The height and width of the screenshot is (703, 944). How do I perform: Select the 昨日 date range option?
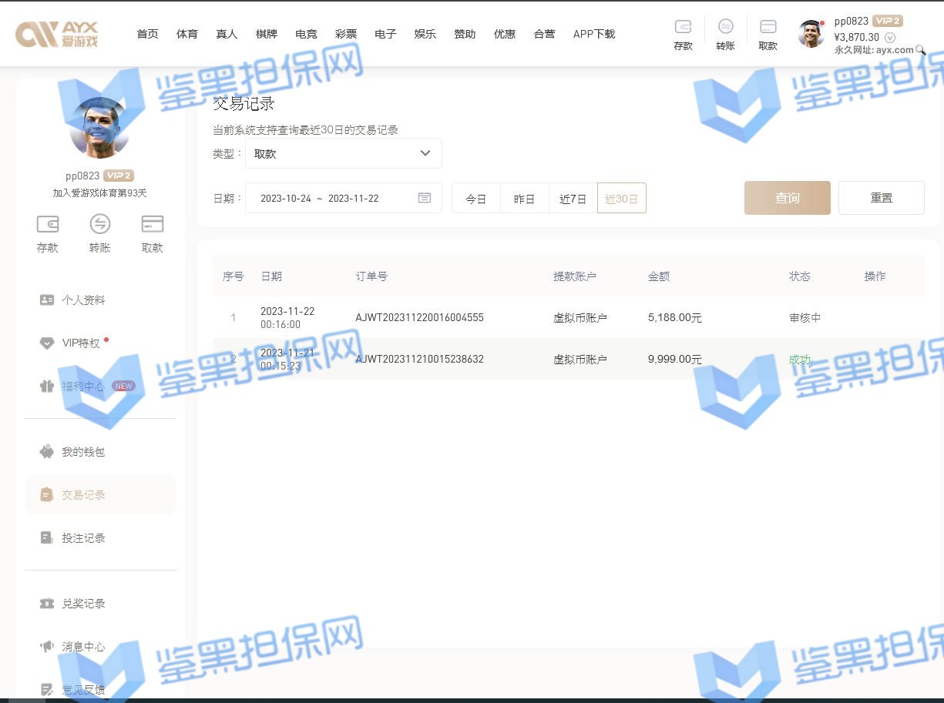(x=524, y=199)
